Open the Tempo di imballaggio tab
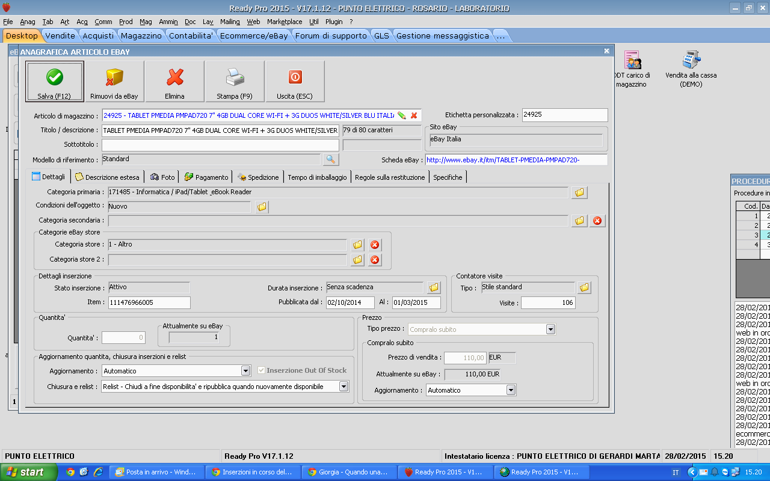 pos(317,177)
